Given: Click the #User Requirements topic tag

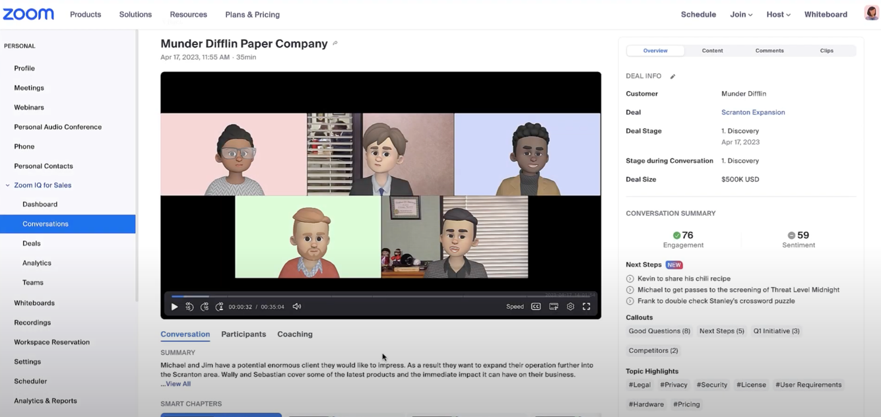Looking at the screenshot, I should click(x=808, y=385).
